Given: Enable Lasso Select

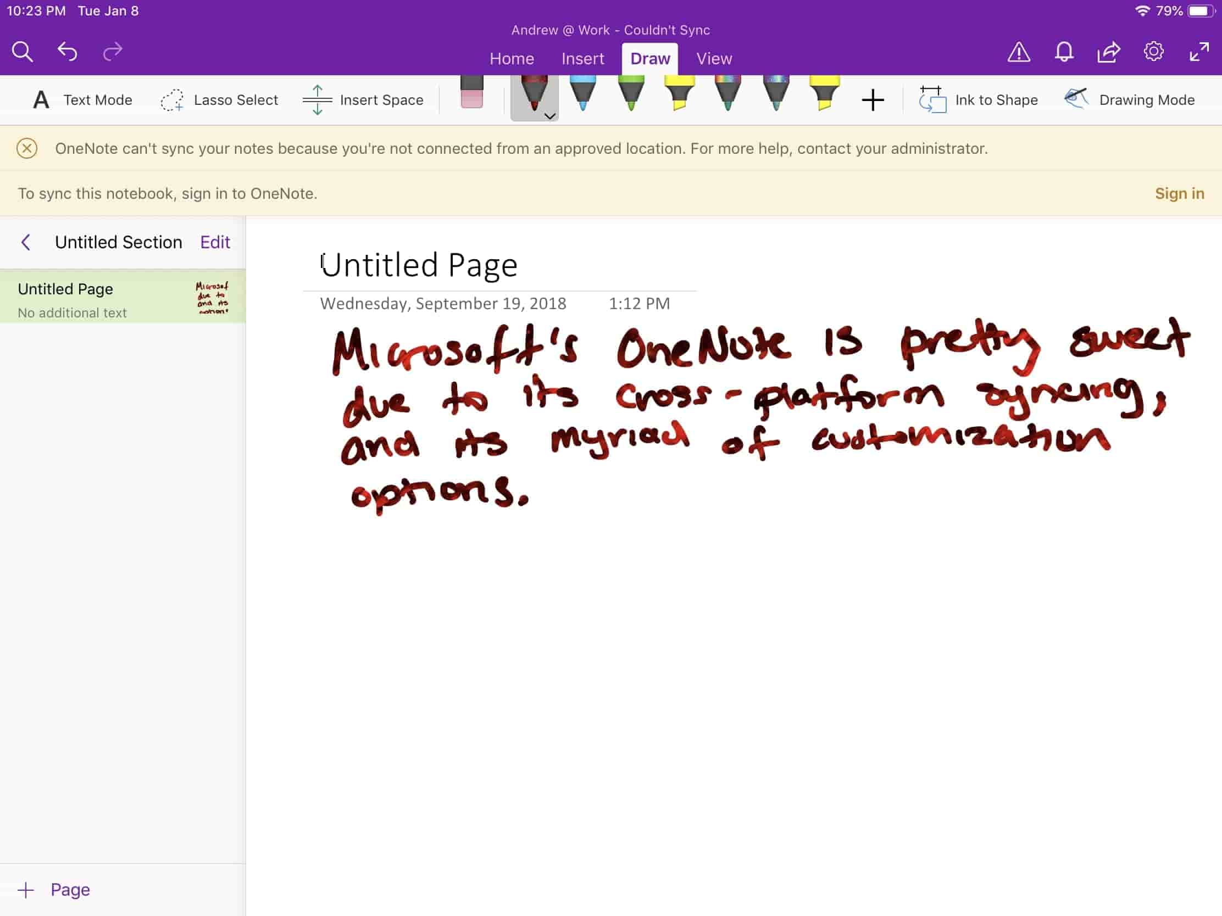Looking at the screenshot, I should click(x=219, y=100).
